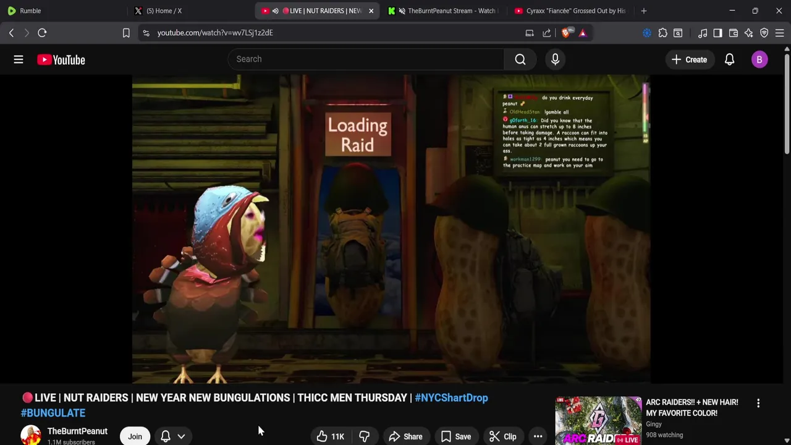Switch to the Cyraxx Fiancée YouTube tab
791x445 pixels.
570,11
